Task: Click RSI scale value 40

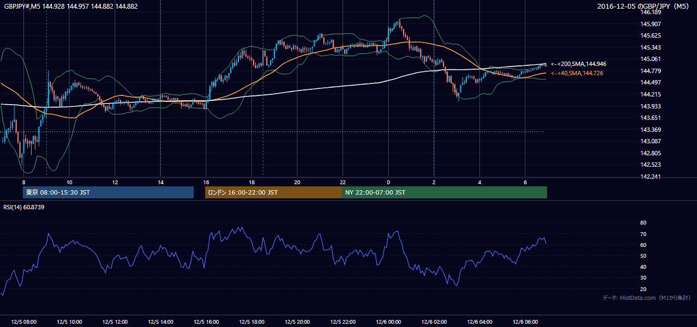Action: [x=643, y=267]
